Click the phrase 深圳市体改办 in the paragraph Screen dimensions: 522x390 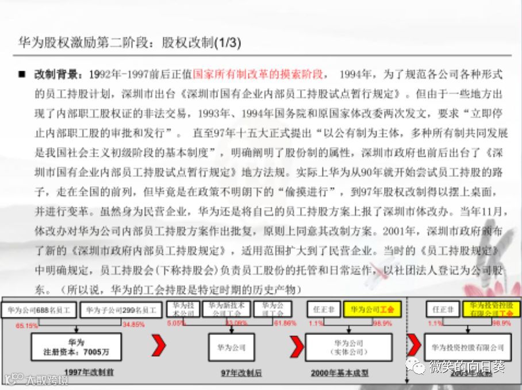point(416,211)
